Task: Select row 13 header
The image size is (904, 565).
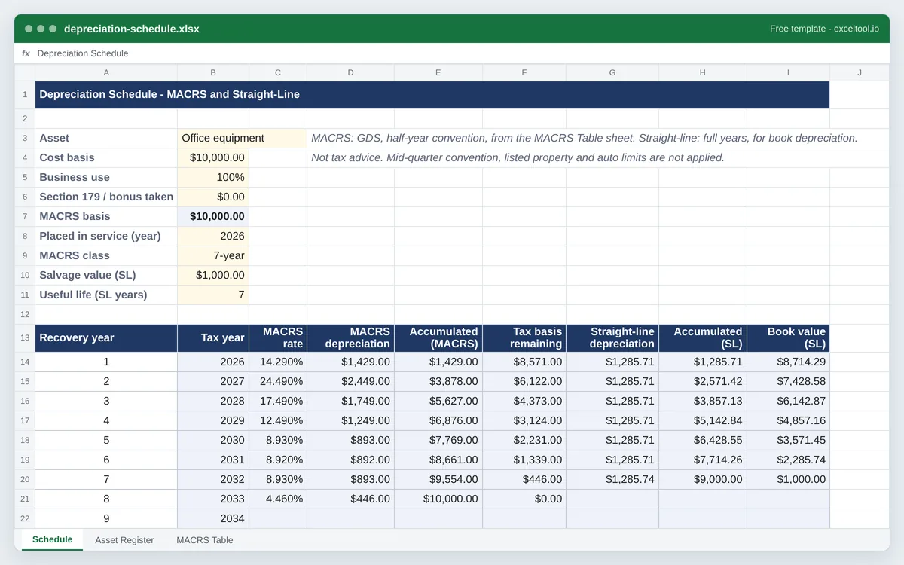Action: [x=25, y=337]
